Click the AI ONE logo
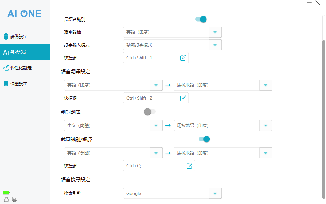Screen dimensions: 326x204 pyautogui.click(x=25, y=13)
